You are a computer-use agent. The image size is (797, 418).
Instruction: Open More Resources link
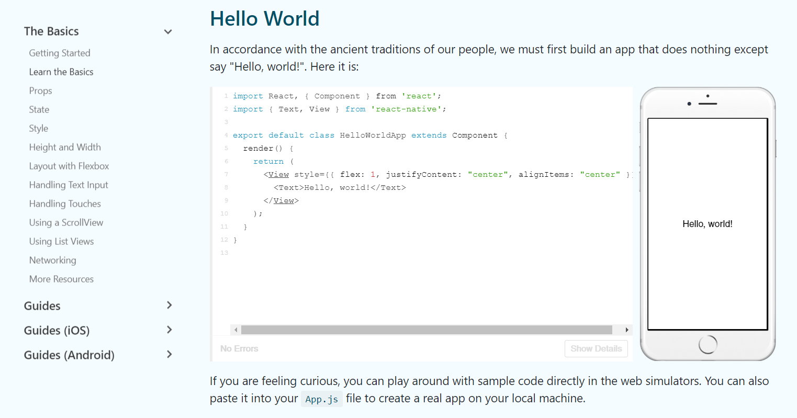click(61, 279)
